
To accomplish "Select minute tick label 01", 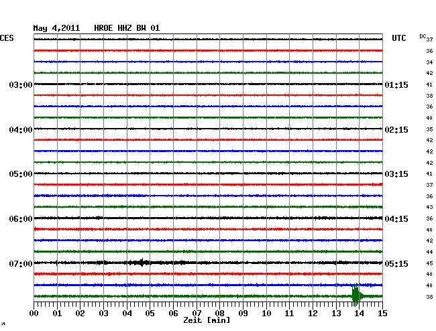I will [x=57, y=314].
